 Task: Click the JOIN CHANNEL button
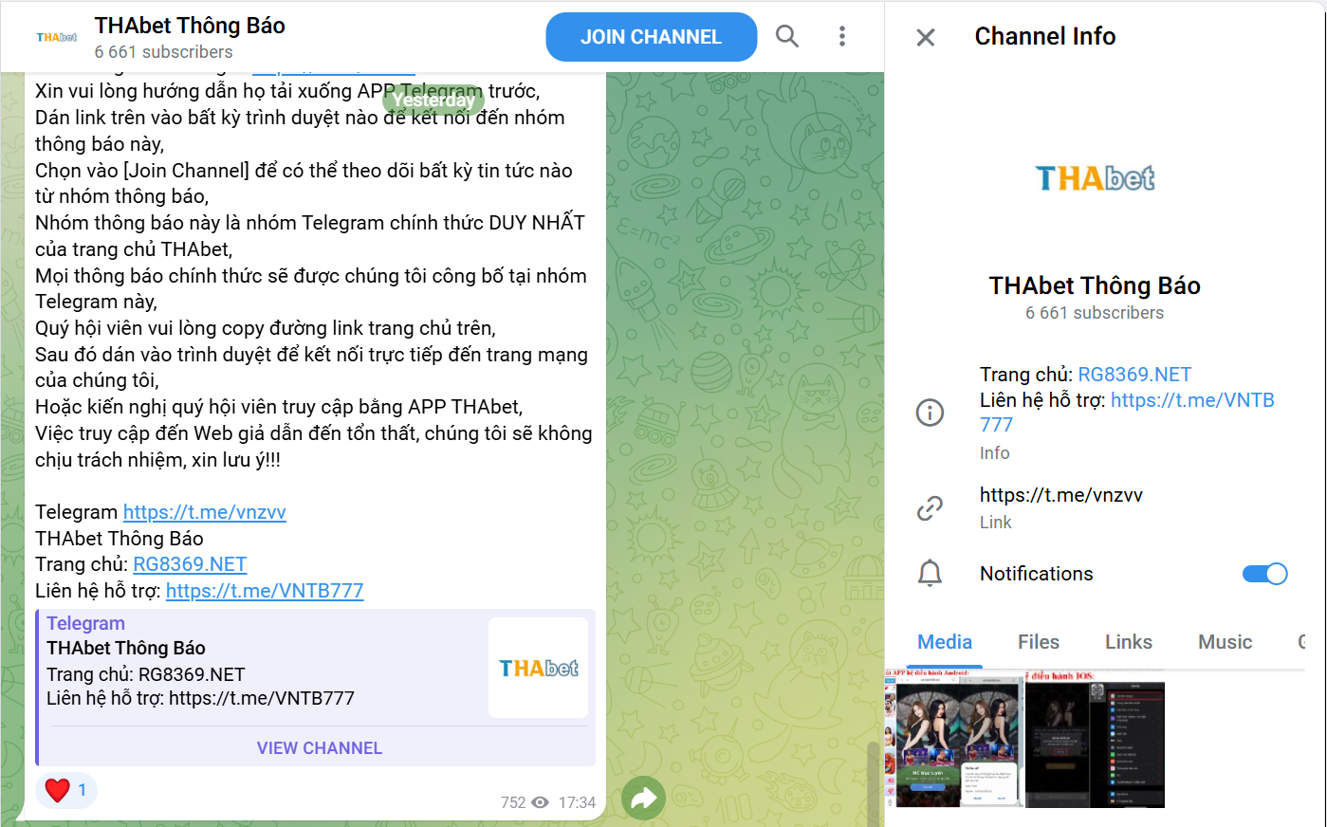tap(652, 37)
